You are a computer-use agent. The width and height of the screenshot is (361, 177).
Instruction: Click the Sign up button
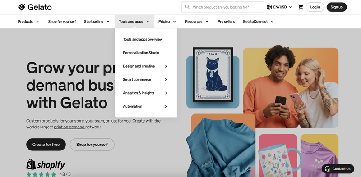[x=337, y=7]
